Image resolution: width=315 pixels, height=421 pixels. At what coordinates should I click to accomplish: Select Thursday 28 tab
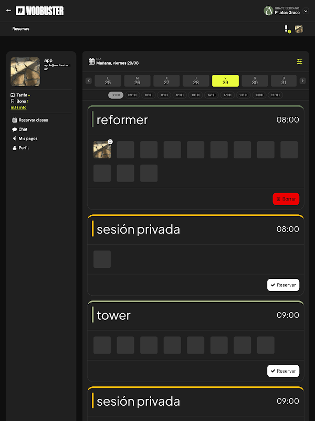(196, 81)
